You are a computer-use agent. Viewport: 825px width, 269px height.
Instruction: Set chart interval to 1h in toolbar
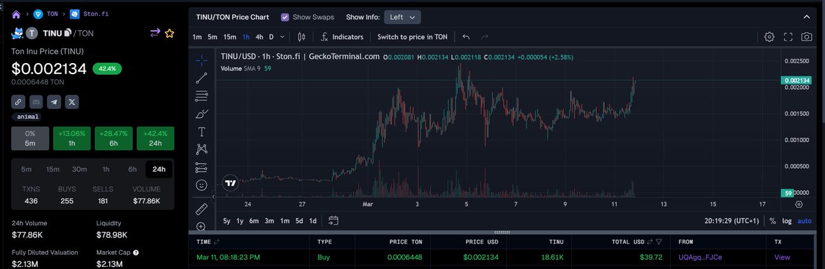pos(246,36)
